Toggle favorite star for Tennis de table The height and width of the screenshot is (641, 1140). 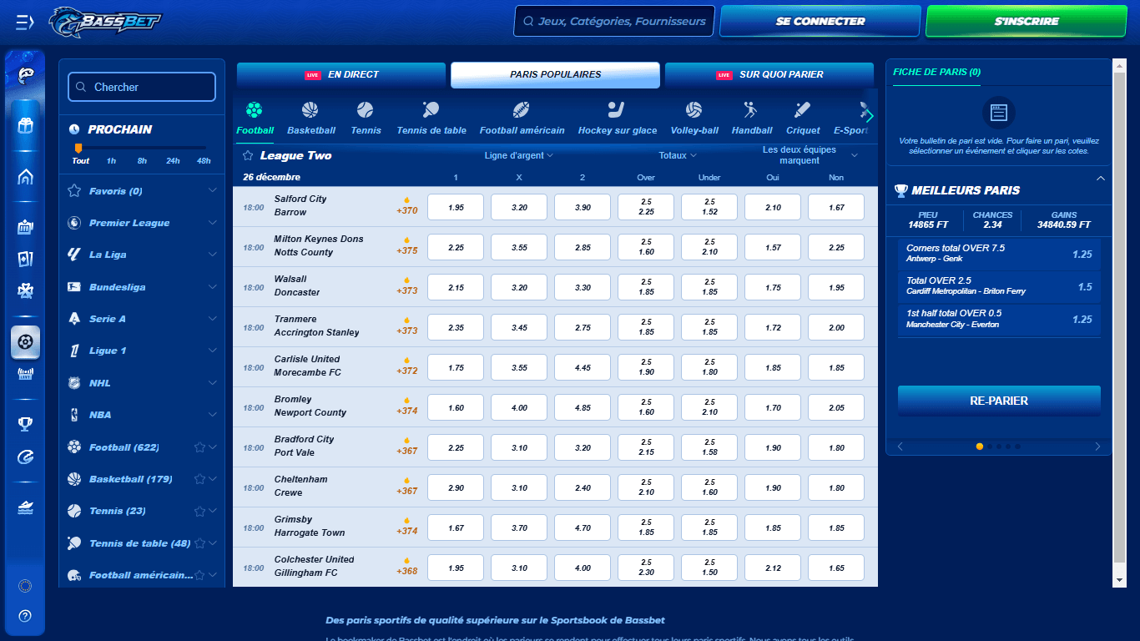coord(199,543)
